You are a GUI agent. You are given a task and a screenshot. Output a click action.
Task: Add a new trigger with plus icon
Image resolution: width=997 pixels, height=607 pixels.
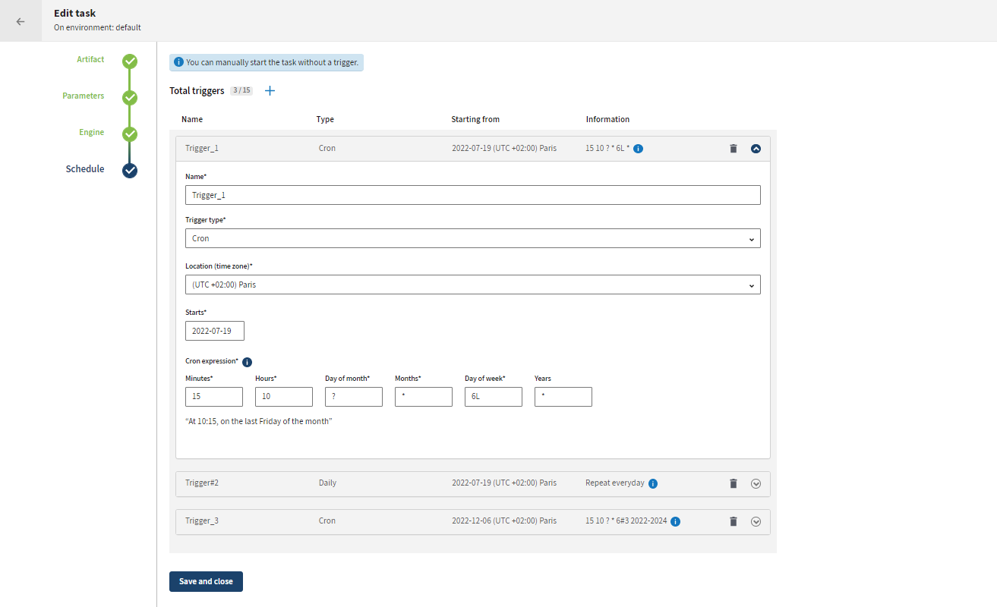(x=270, y=91)
